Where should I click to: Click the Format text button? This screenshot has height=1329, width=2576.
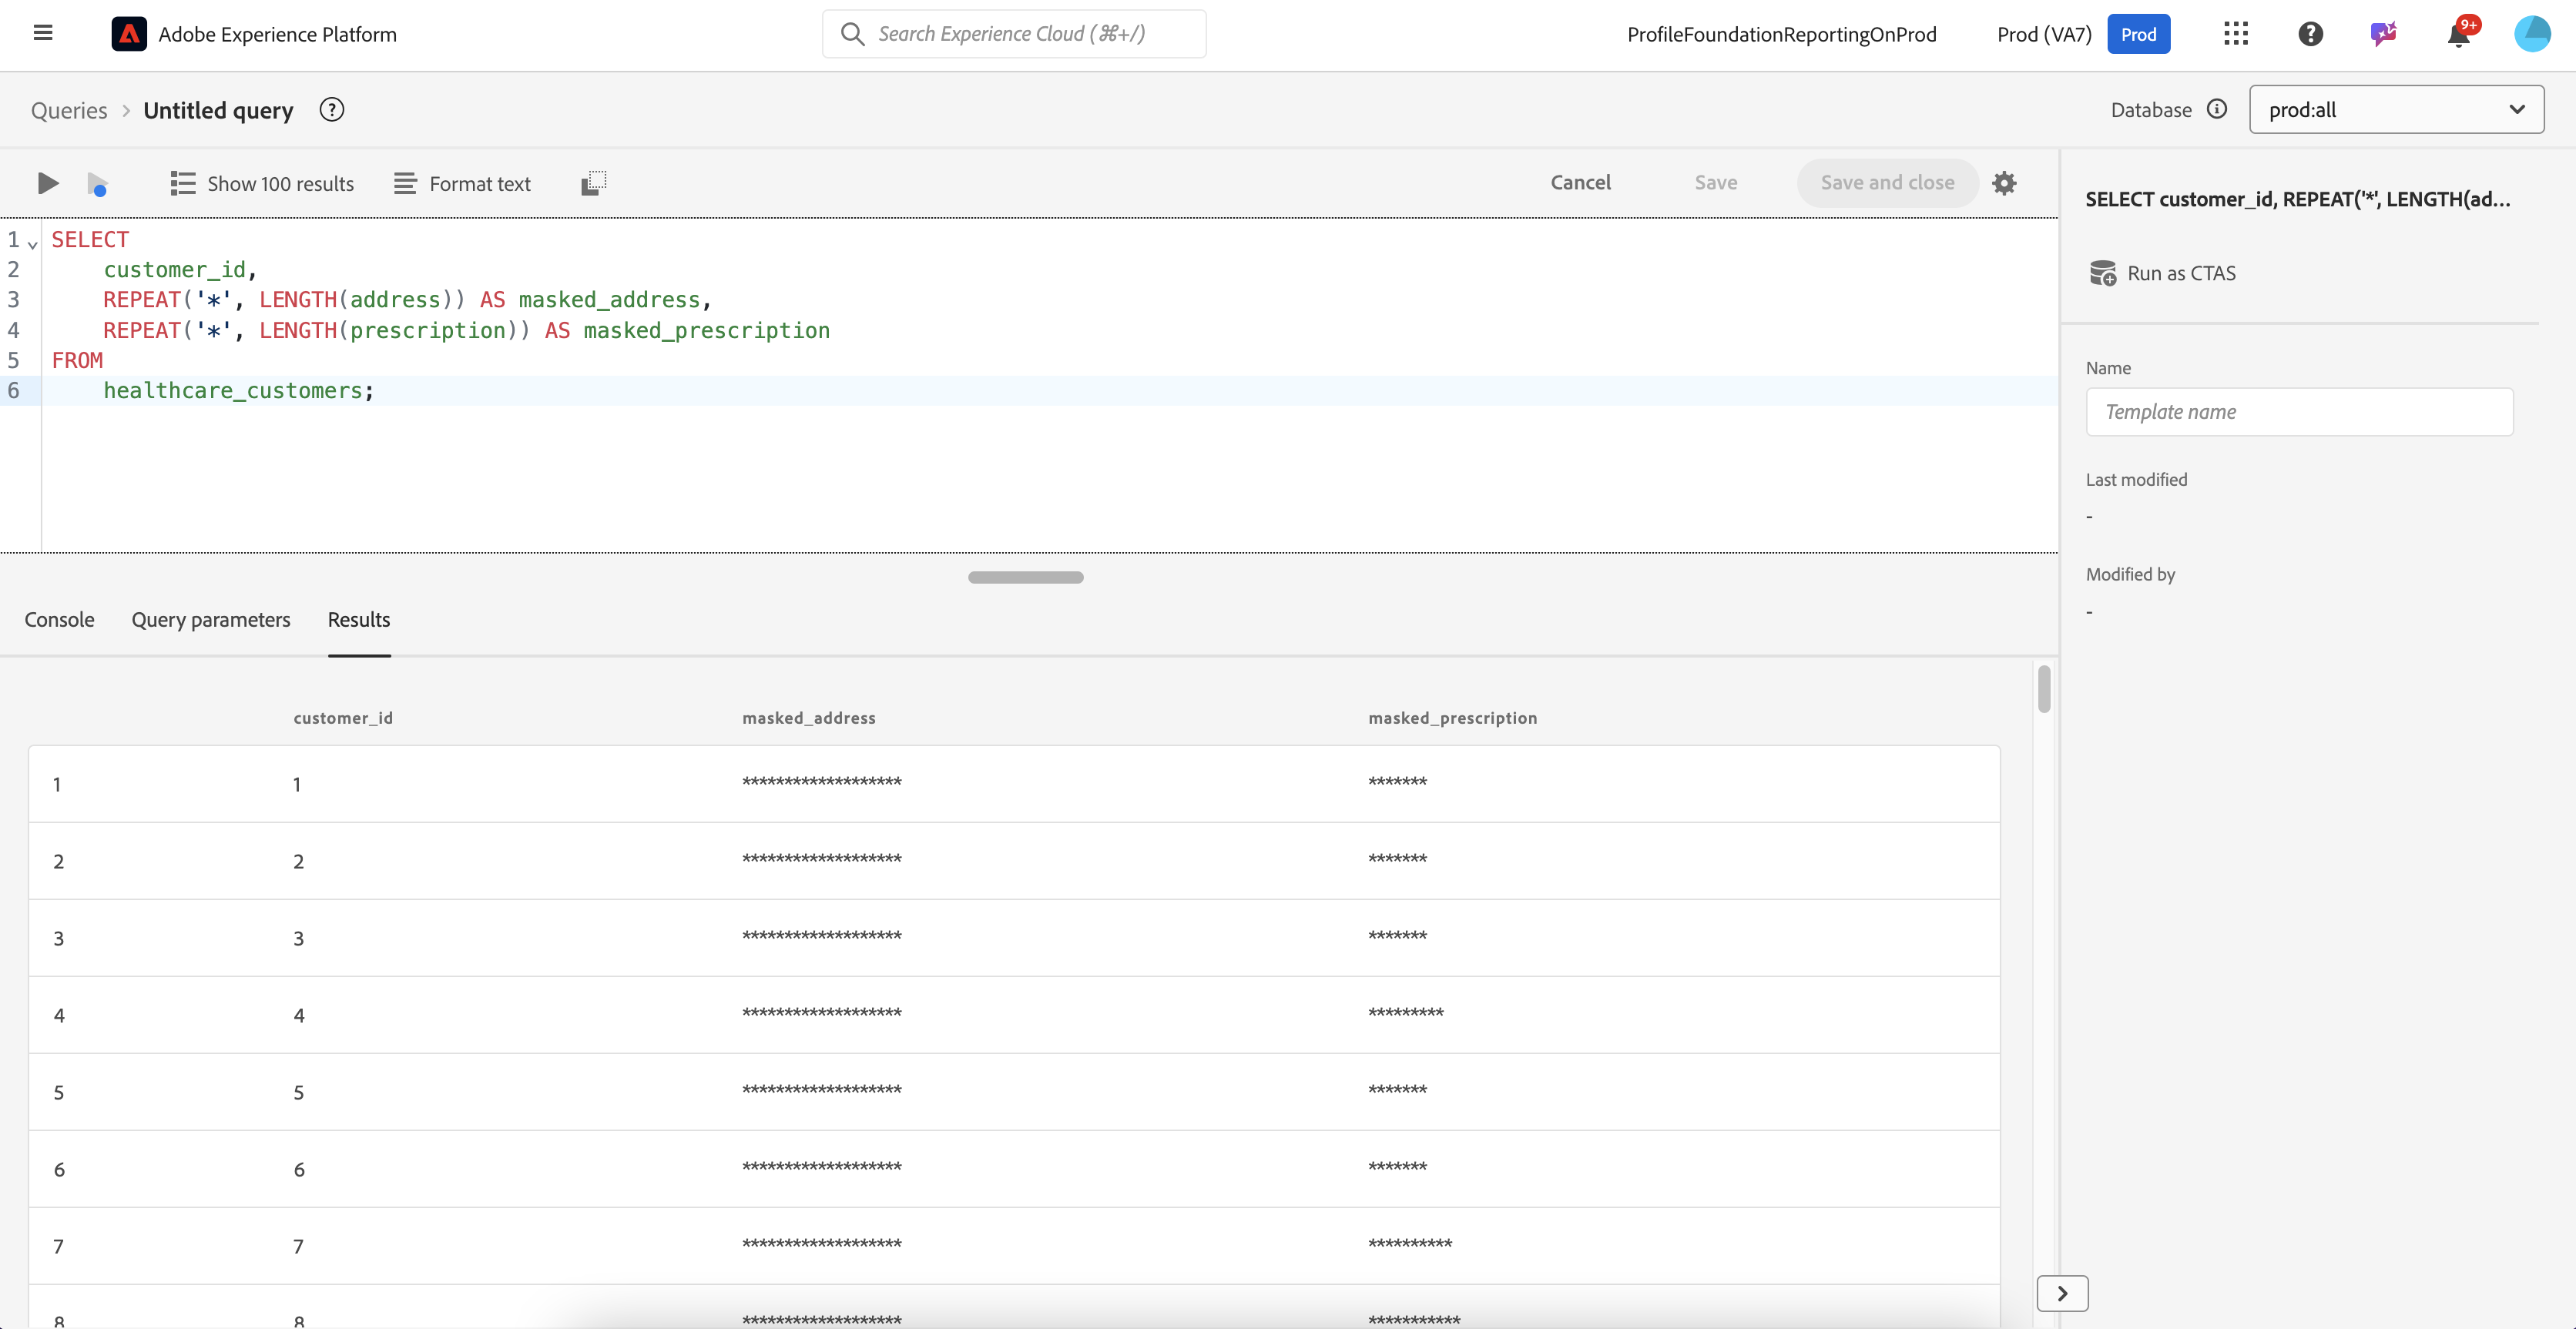pos(462,184)
